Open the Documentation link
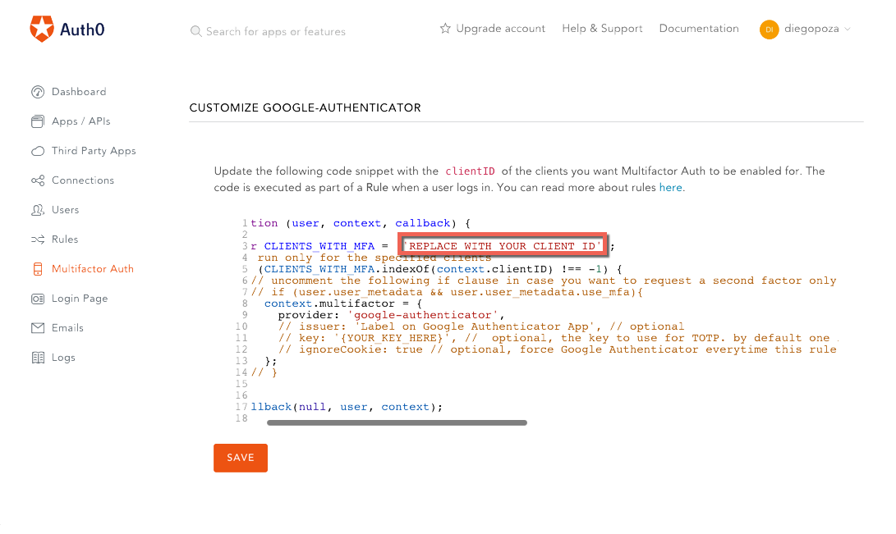The width and height of the screenshot is (896, 534). point(699,29)
